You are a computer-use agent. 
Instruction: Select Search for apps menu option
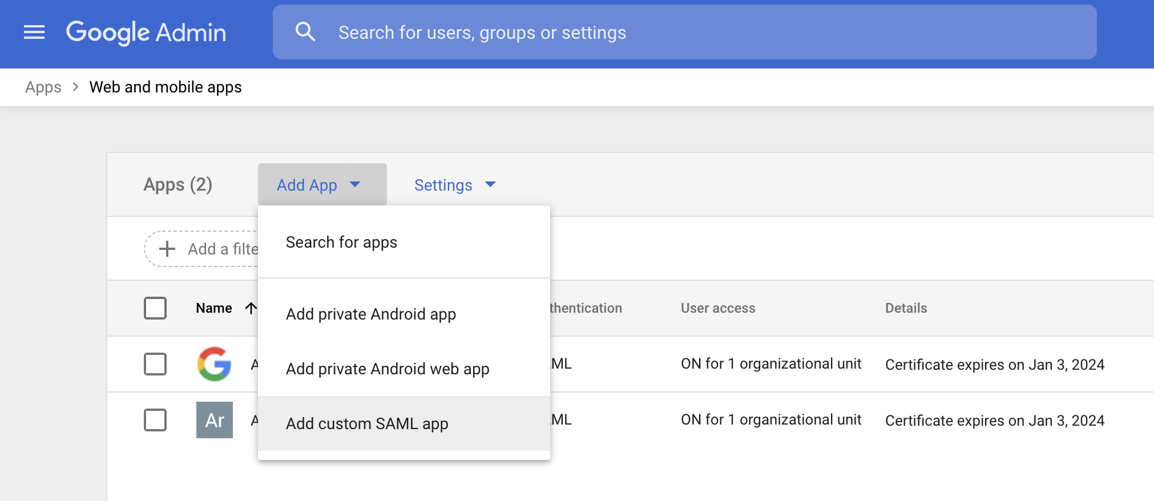click(x=341, y=243)
